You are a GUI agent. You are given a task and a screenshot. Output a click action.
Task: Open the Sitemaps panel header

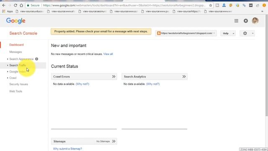84,141
